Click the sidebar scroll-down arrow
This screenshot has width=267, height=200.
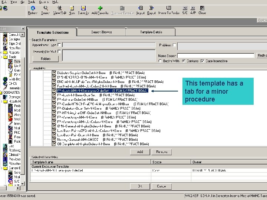click(x=22, y=184)
